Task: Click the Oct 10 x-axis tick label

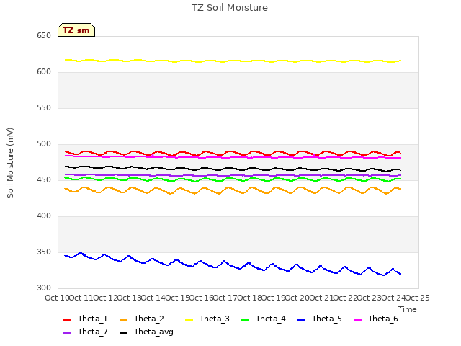Action: 57,298
